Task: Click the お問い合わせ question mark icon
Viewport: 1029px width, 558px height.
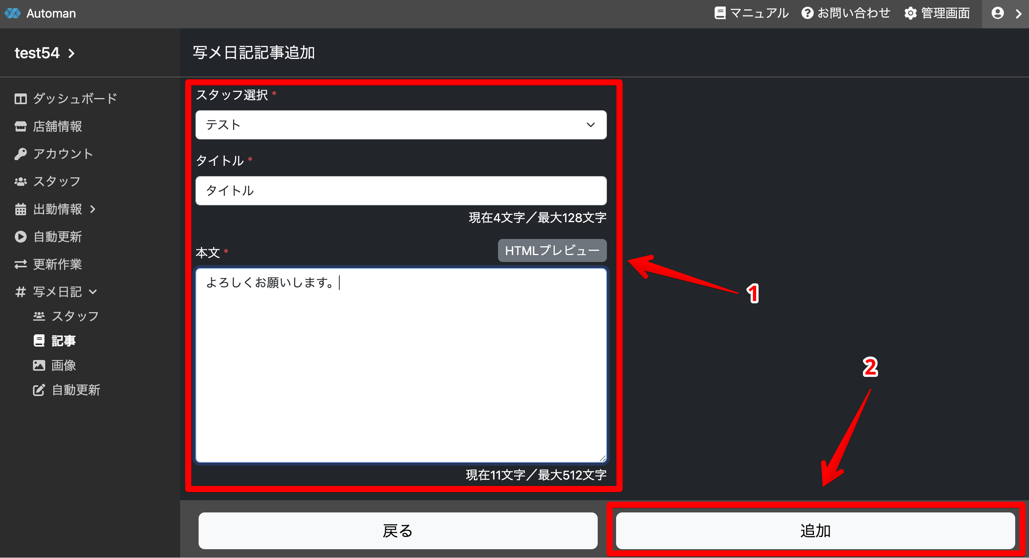Action: 807,13
